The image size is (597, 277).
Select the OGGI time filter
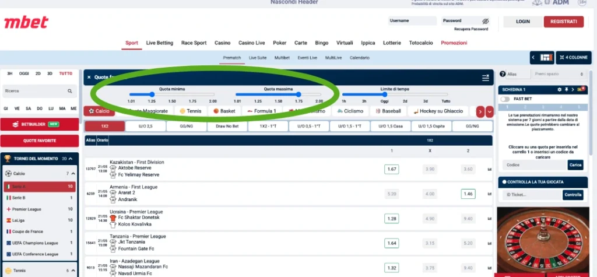[x=24, y=73]
